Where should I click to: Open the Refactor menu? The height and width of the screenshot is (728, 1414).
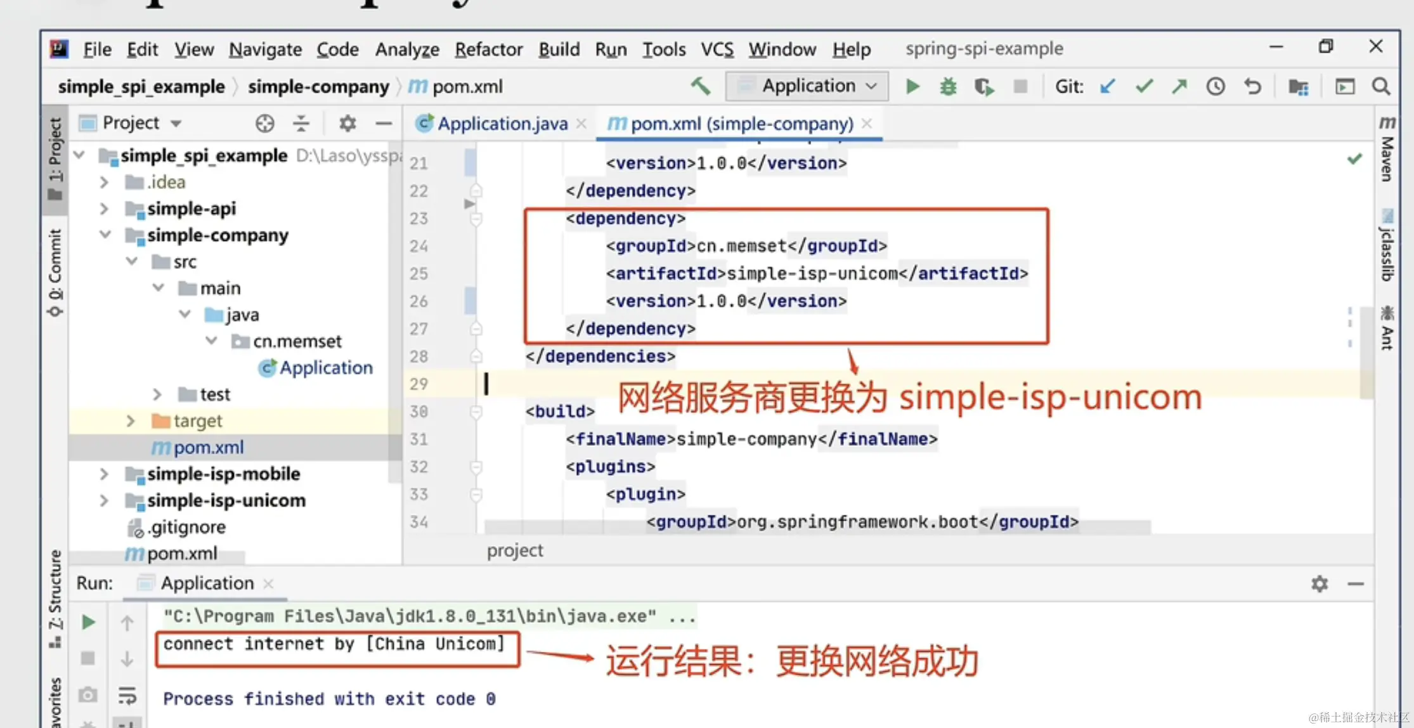pos(488,49)
